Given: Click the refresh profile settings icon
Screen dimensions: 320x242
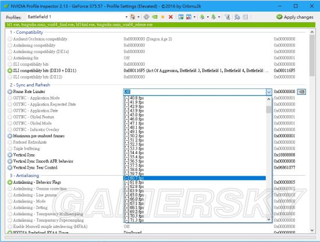Looking at the screenshot, I should pyautogui.click(x=146, y=17).
